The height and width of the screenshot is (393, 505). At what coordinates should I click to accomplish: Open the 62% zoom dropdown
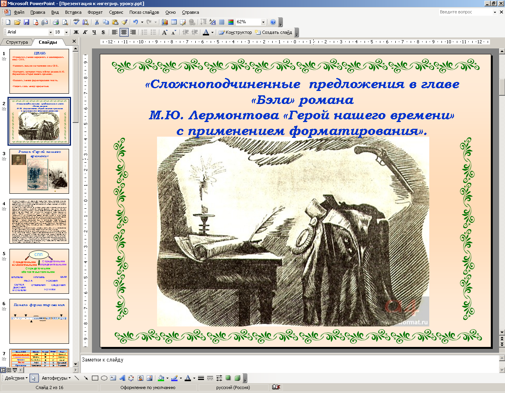coord(263,22)
